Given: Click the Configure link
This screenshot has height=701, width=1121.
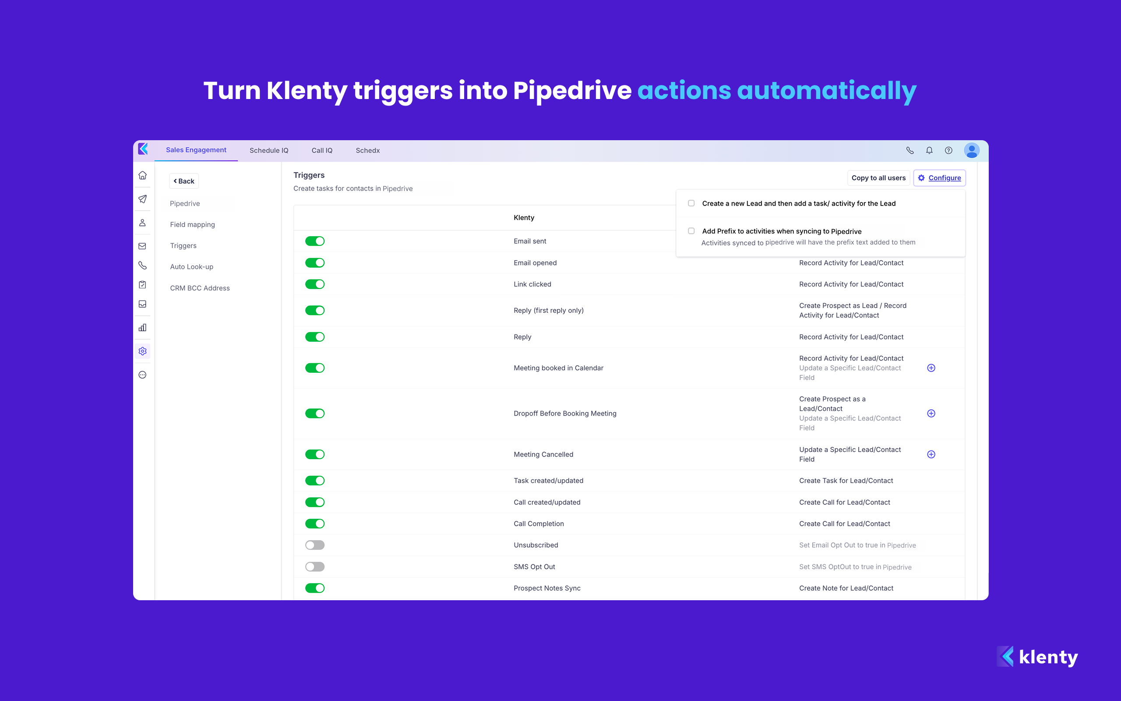Looking at the screenshot, I should 939,178.
